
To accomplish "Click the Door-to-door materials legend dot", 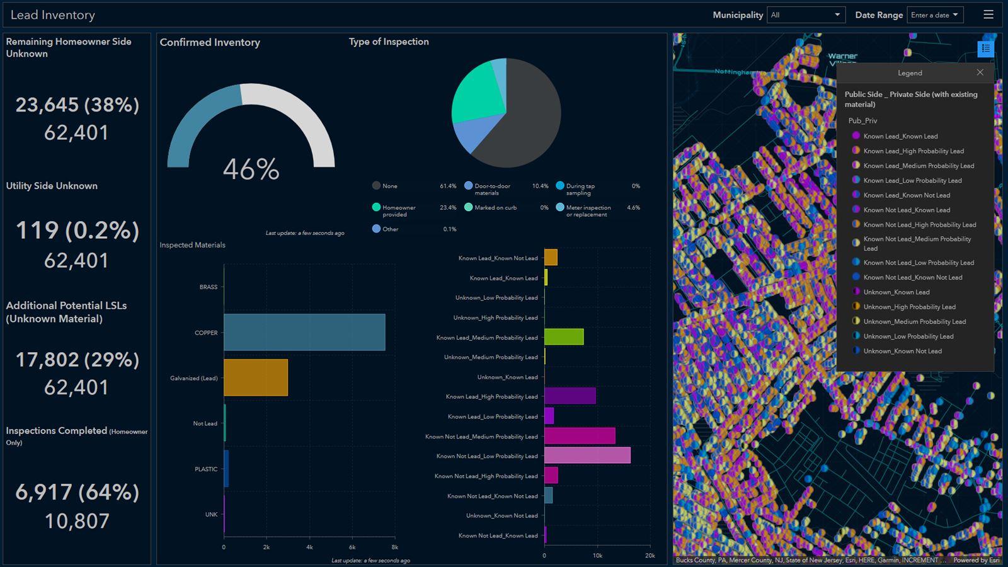I will click(x=468, y=186).
